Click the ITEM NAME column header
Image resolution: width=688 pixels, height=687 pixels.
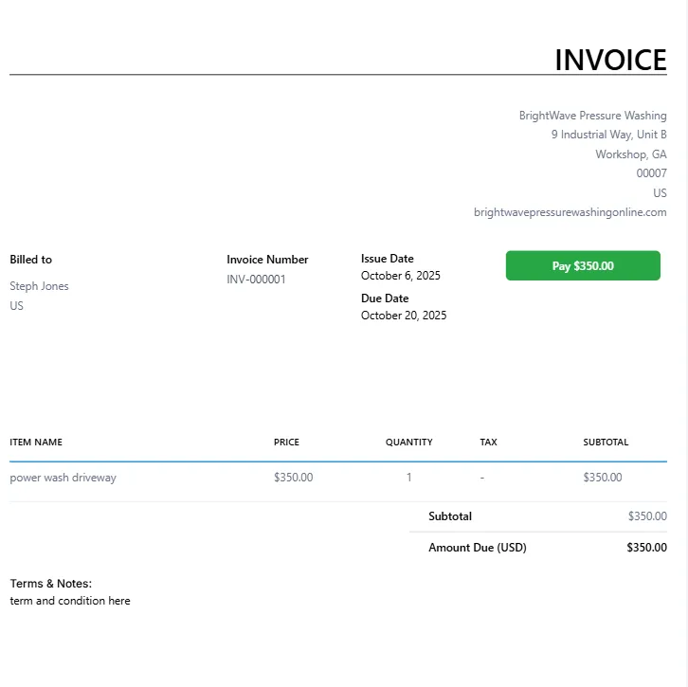[x=36, y=443]
